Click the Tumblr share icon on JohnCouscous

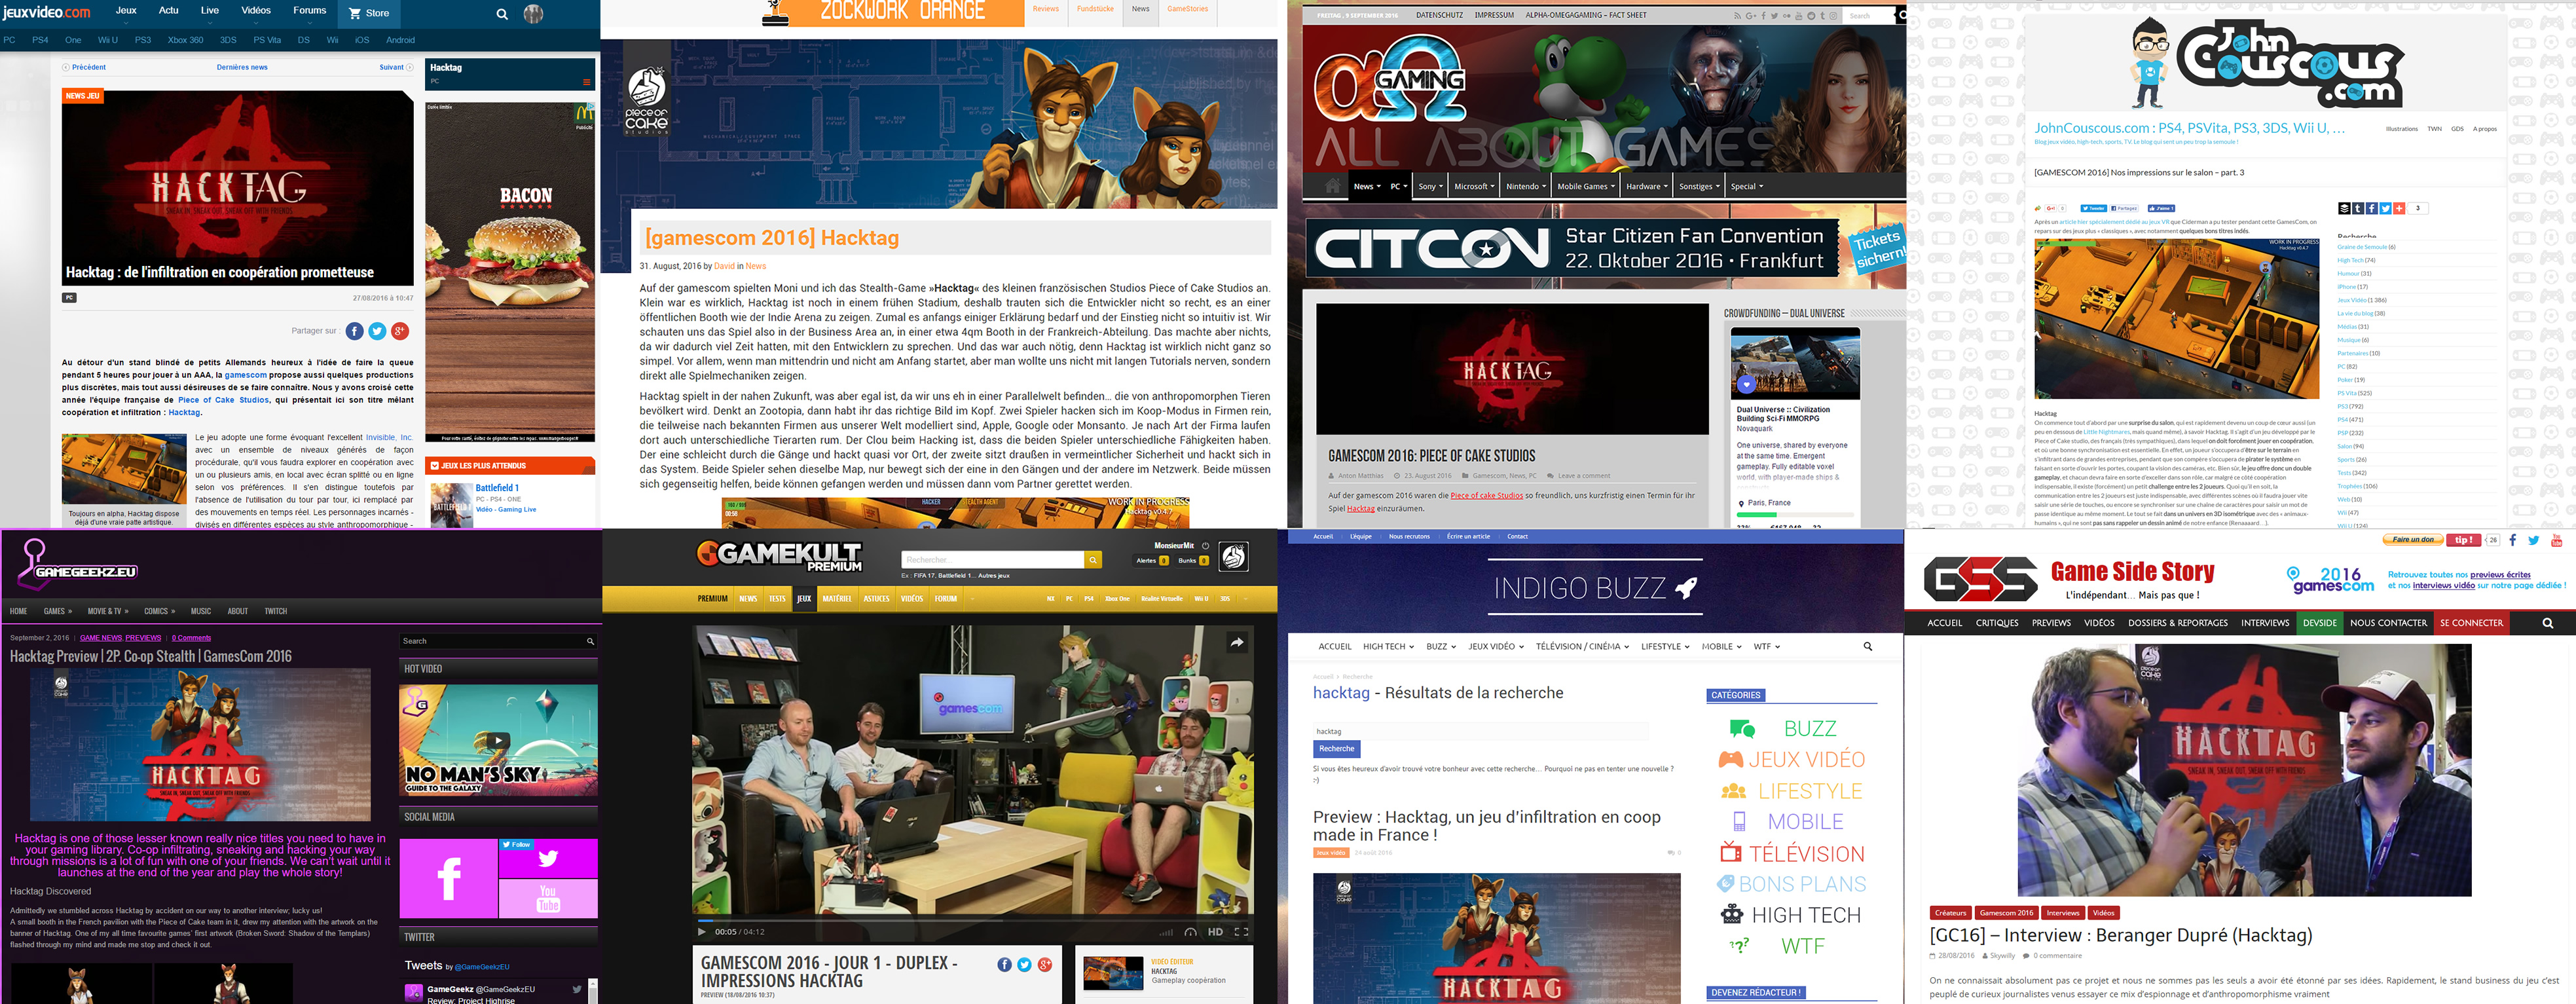point(2358,209)
